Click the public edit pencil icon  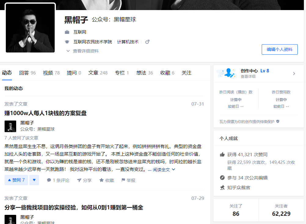pyautogui.click(x=222, y=178)
